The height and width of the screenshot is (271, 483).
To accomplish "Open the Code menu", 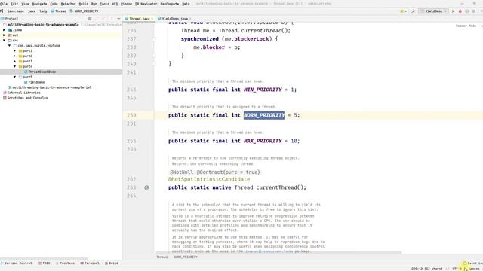I will click(x=54, y=4).
